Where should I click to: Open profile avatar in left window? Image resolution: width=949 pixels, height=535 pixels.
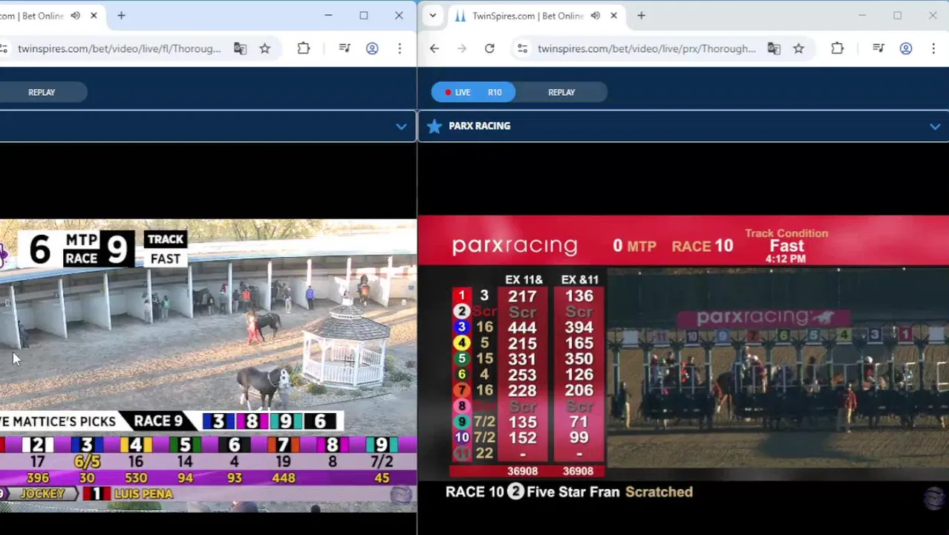coord(372,48)
